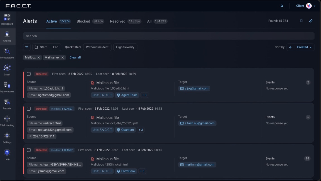321x181 pixels.
Task: Go to My company section
Action: (x=7, y=85)
